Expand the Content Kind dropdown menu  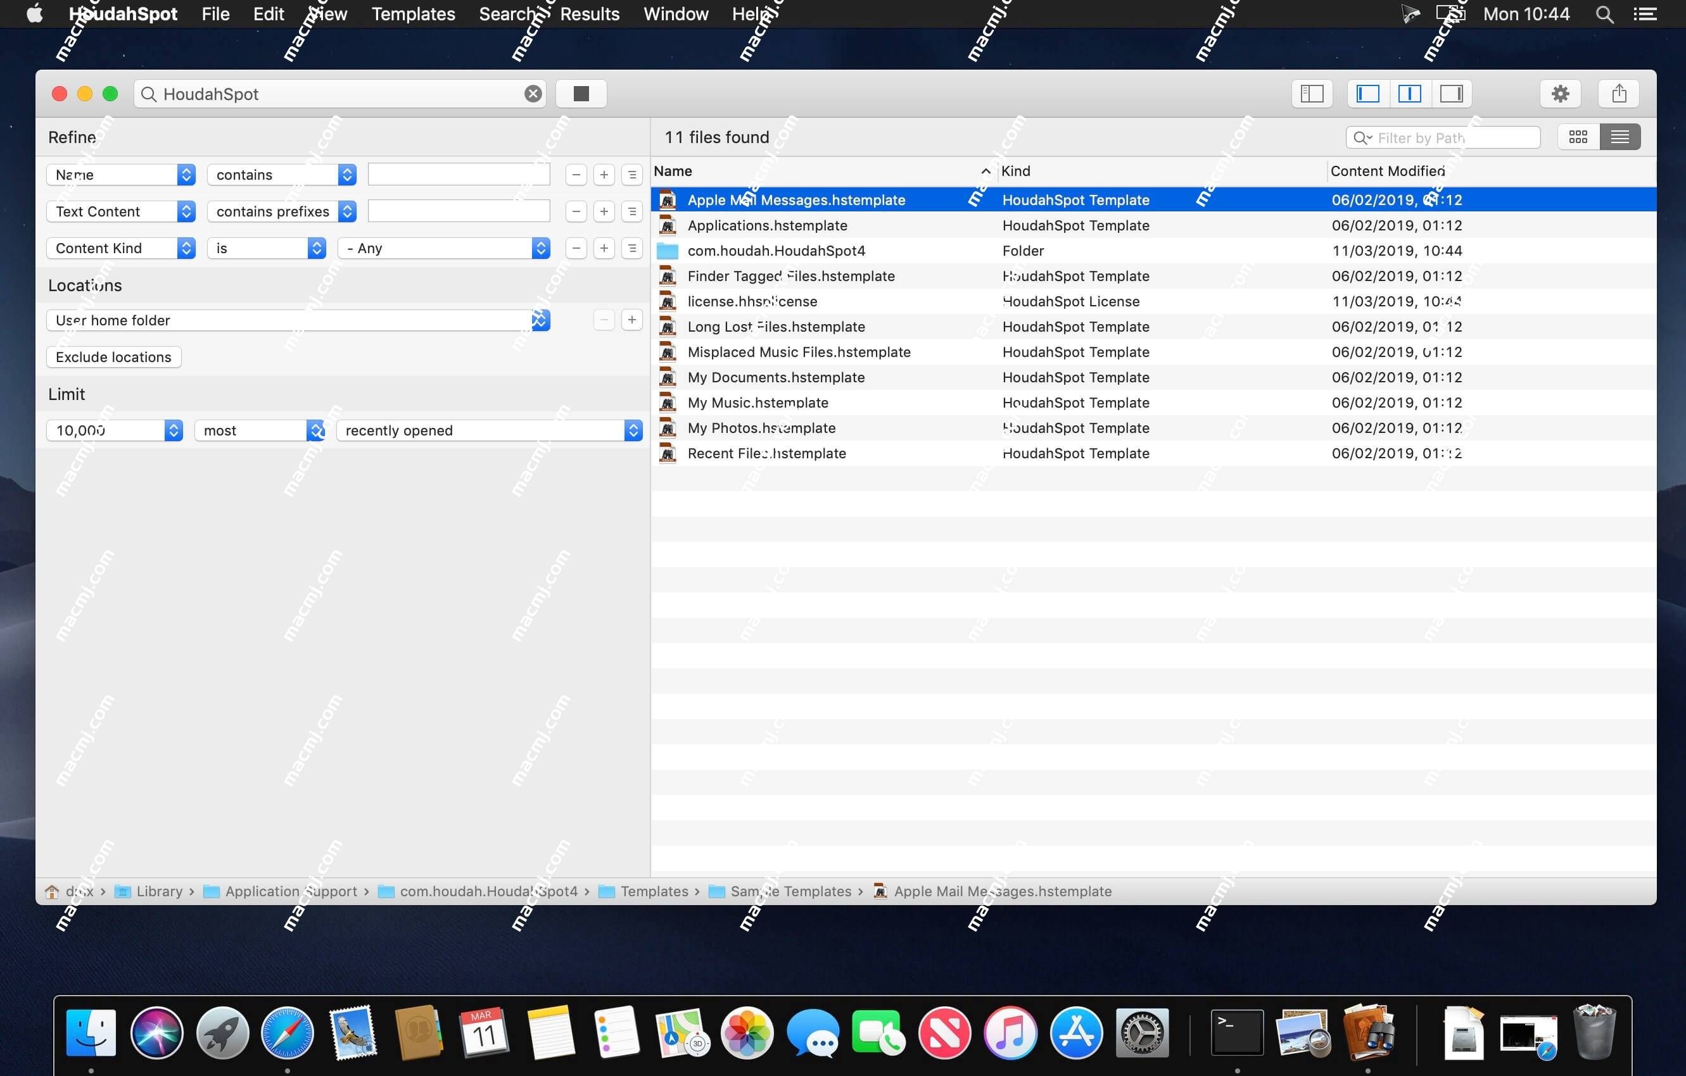click(x=117, y=246)
